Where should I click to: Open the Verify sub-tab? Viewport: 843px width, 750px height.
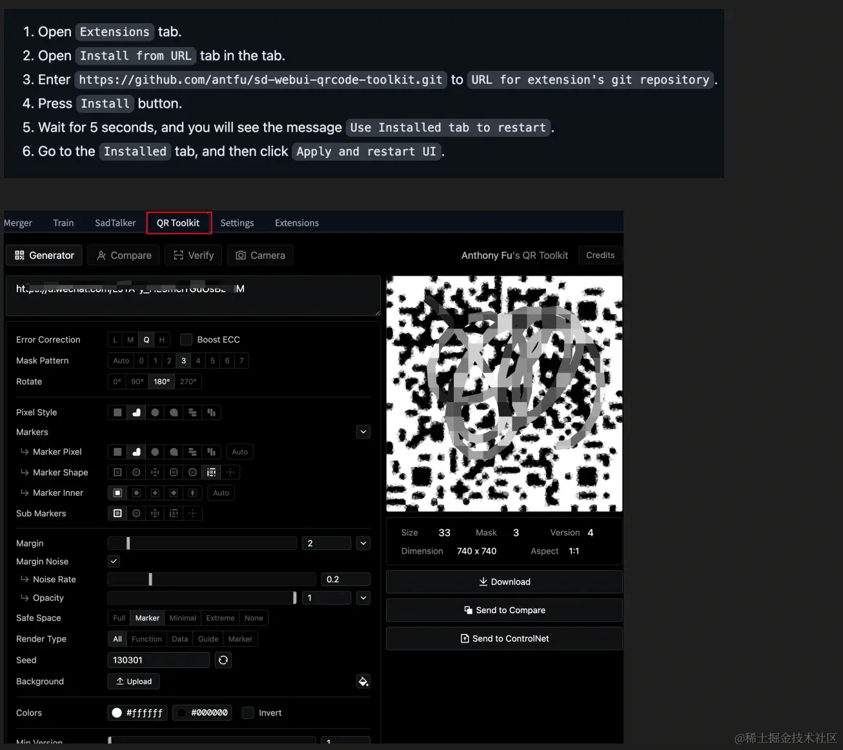point(194,256)
